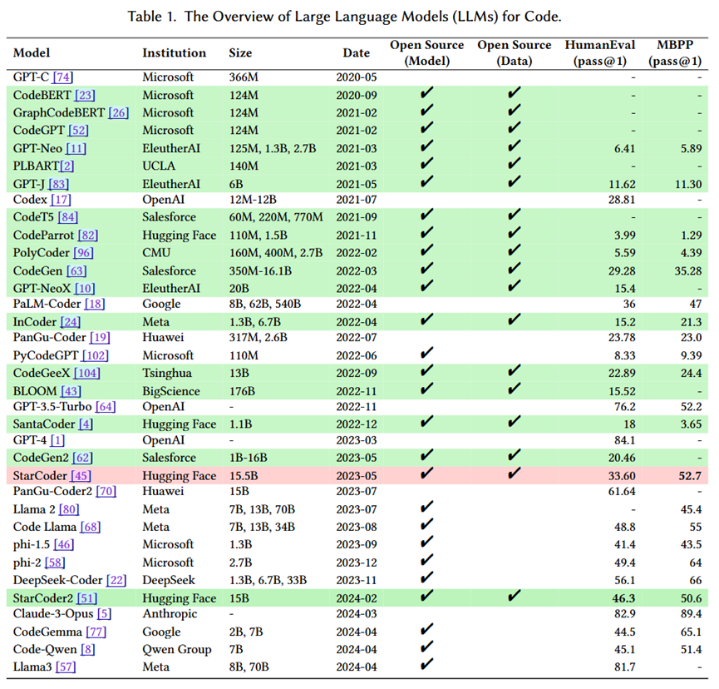Click CodeGen citation [63]

76,270
